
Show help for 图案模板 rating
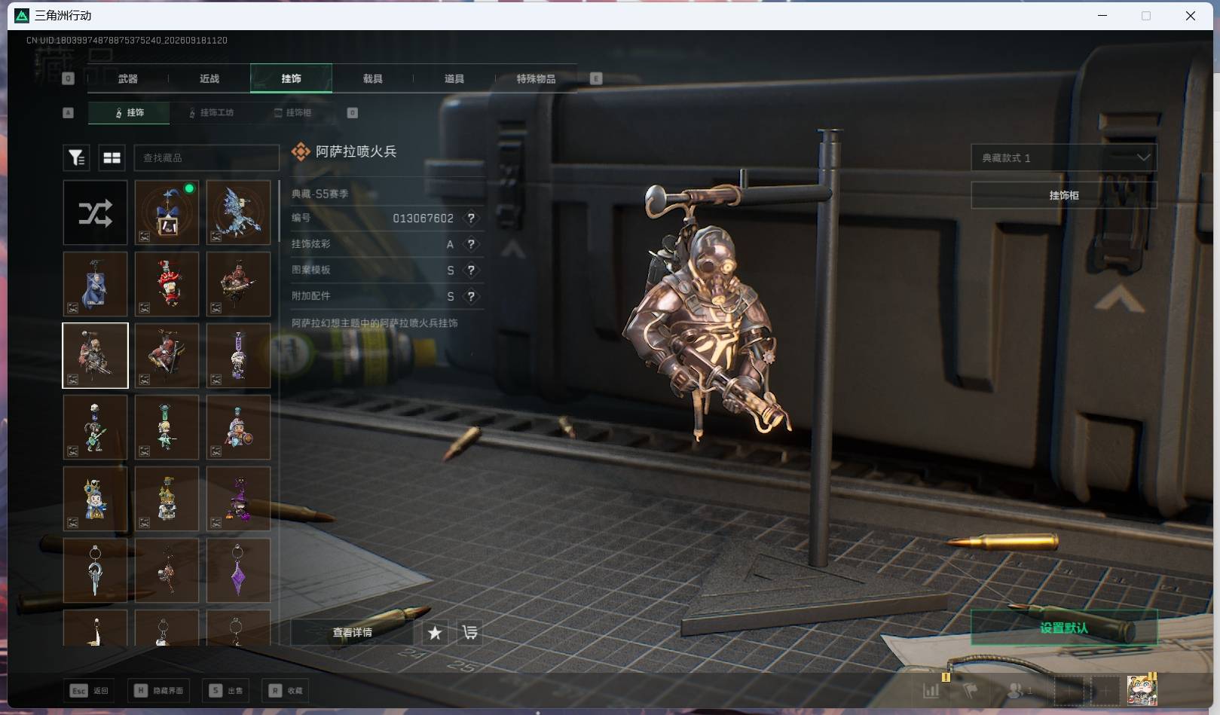click(471, 270)
